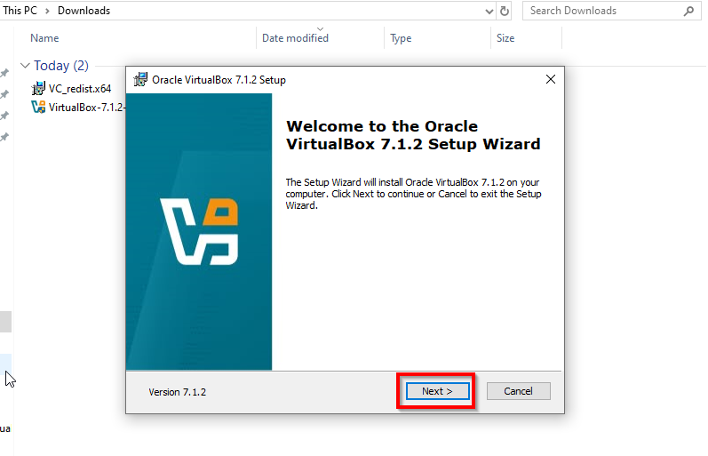Sort files by Type column
Image resolution: width=708 pixels, height=456 pixels.
point(401,38)
